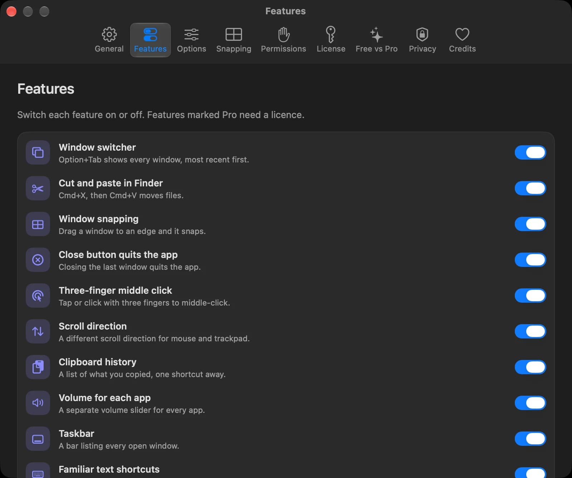Click the Window snapping grid icon in list
Viewport: 572px width, 478px height.
[38, 224]
